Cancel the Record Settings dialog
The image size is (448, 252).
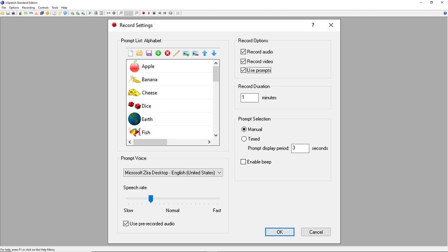316,232
